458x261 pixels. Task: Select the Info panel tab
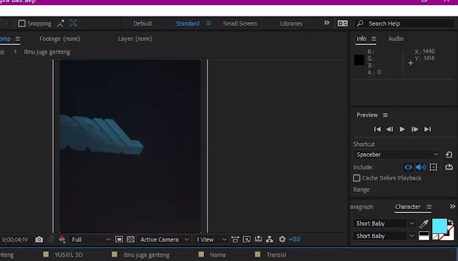(x=361, y=39)
